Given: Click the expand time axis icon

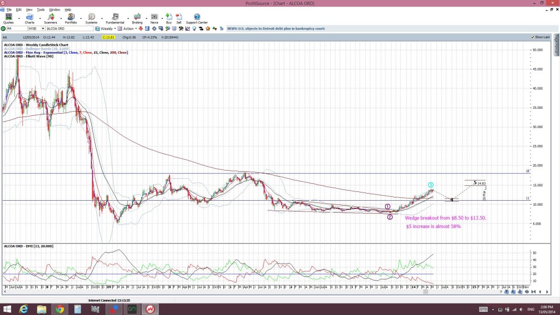Looking at the screenshot, I should [x=527, y=292].
